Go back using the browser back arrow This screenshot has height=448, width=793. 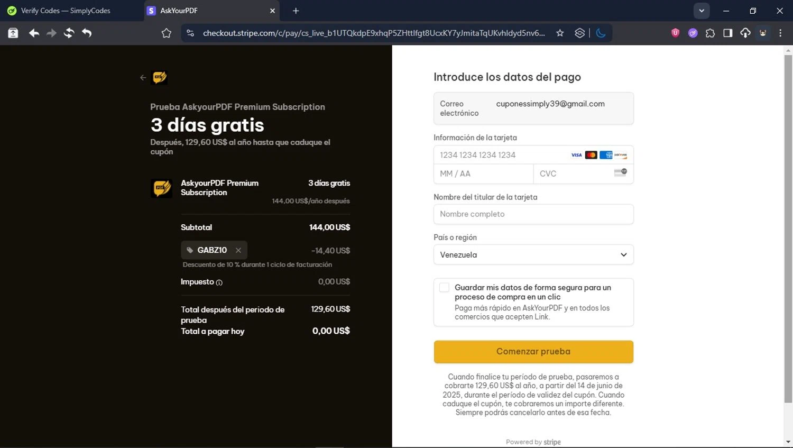tap(34, 33)
